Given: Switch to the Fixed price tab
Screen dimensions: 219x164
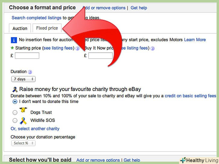Looking at the screenshot, I should pyautogui.click(x=47, y=28).
